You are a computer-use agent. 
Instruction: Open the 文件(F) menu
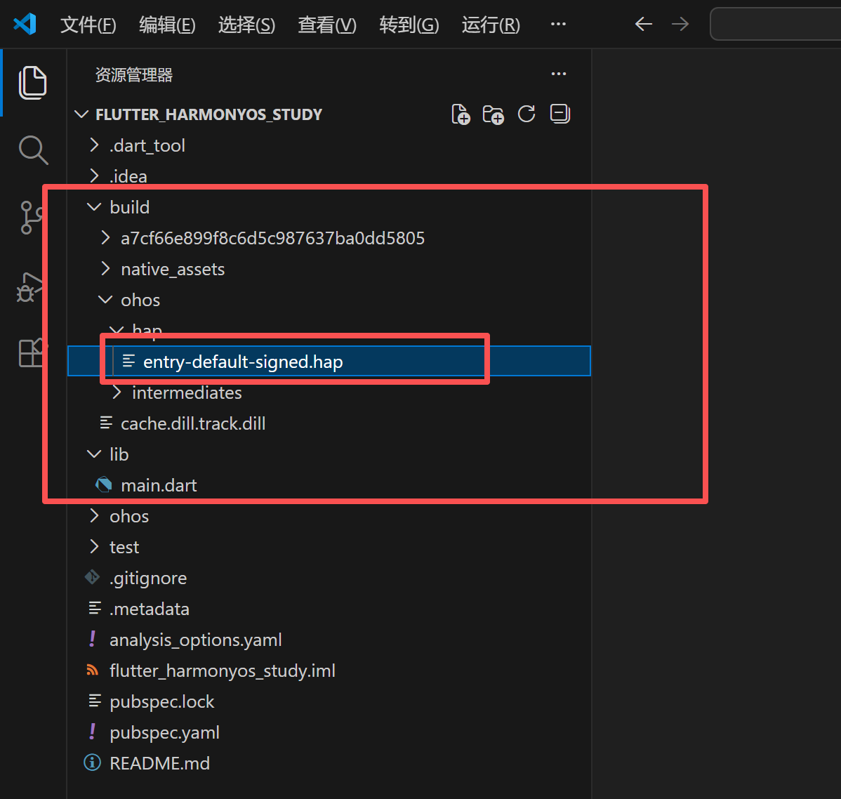point(88,25)
